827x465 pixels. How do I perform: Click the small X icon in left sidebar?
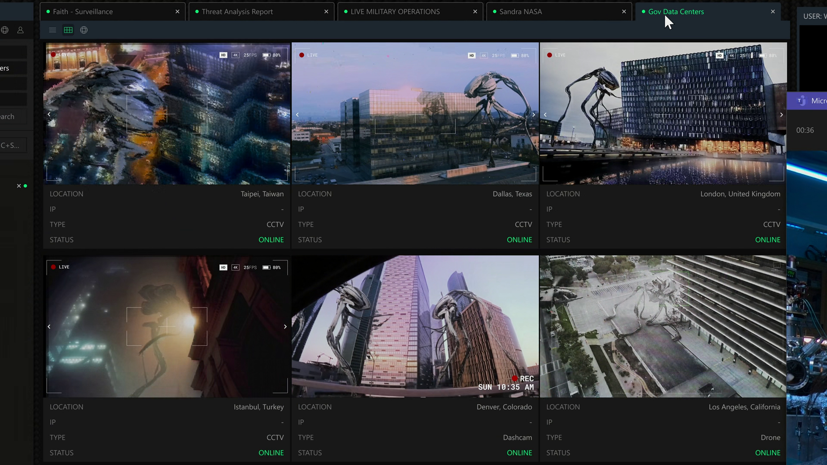tap(19, 186)
